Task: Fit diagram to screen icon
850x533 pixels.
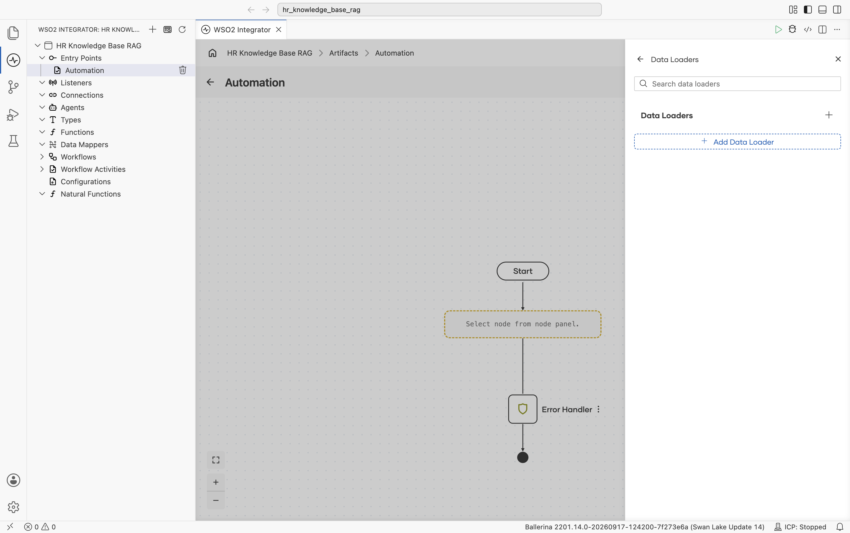Action: 216,460
